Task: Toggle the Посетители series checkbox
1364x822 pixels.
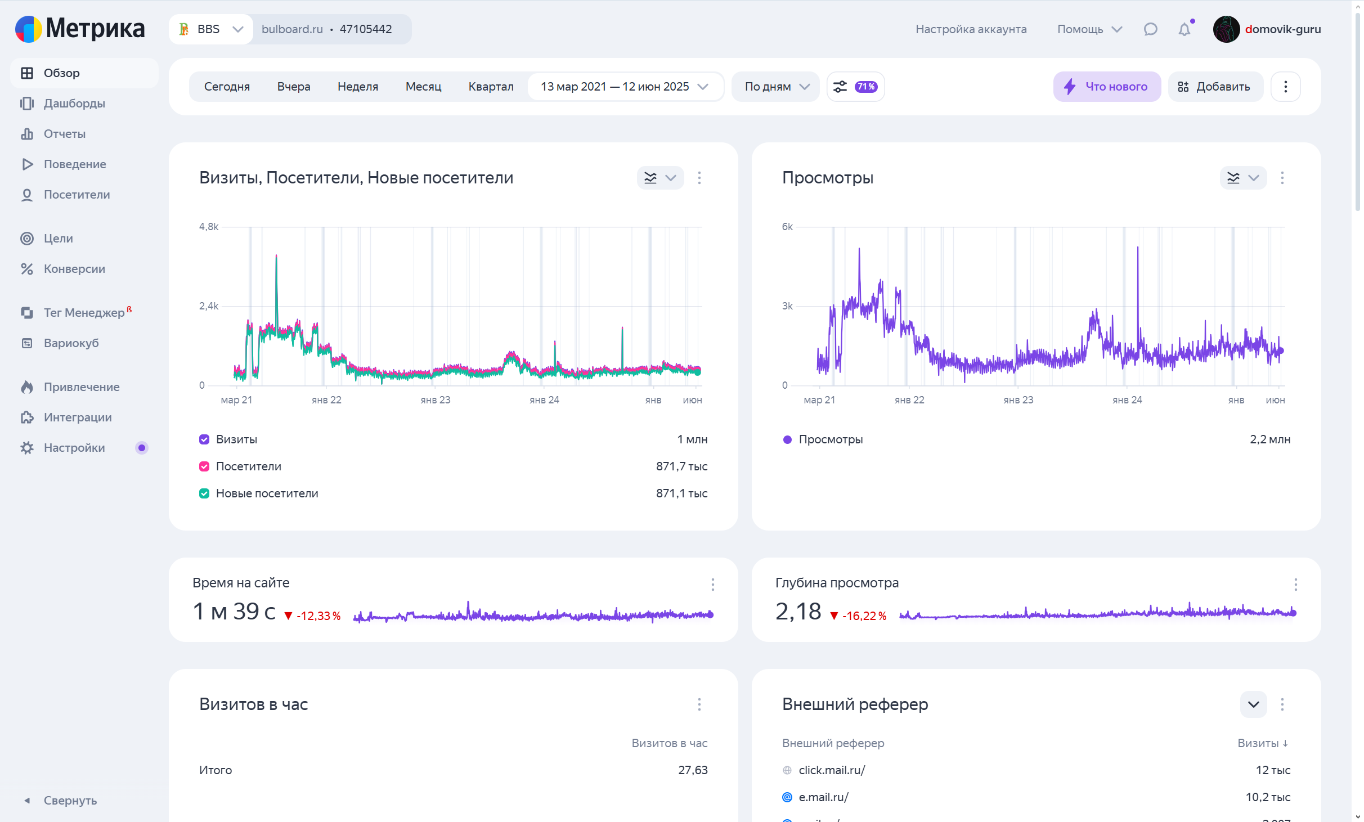Action: pyautogui.click(x=204, y=466)
